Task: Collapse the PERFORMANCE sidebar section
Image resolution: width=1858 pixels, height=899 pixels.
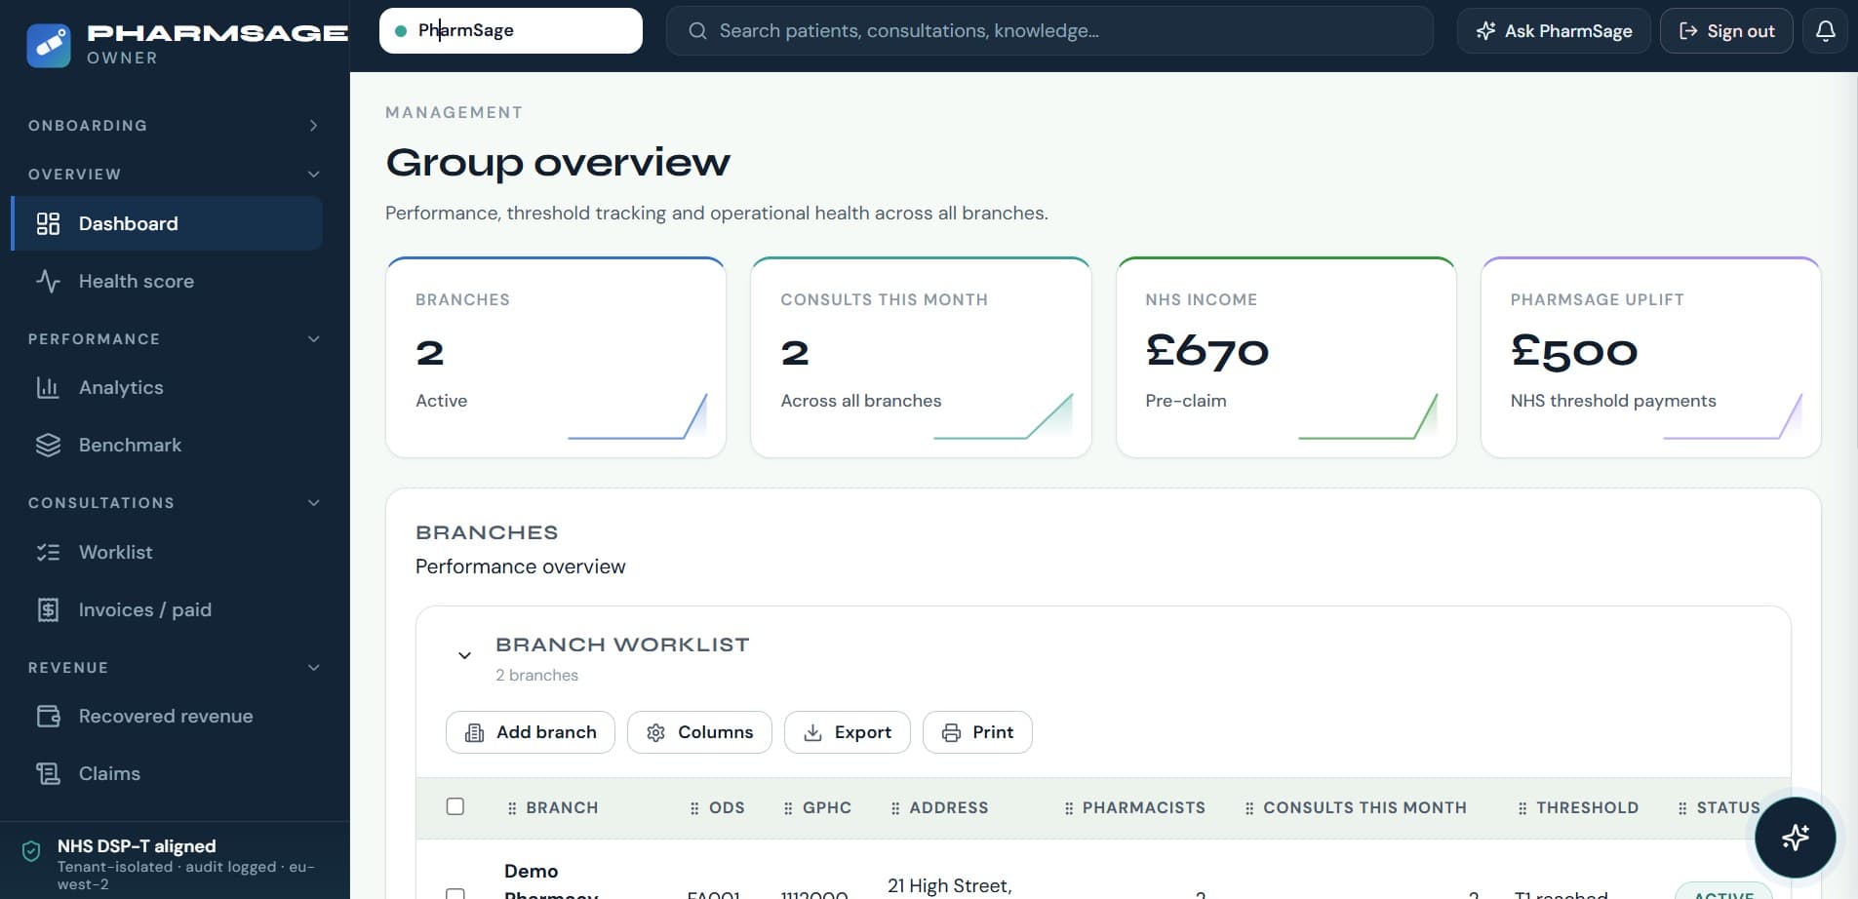Action: (x=176, y=339)
